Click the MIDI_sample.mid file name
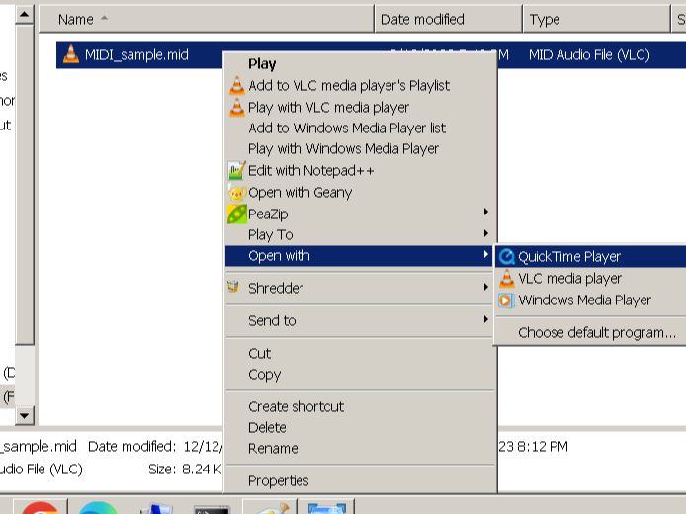686x514 pixels. click(x=136, y=54)
